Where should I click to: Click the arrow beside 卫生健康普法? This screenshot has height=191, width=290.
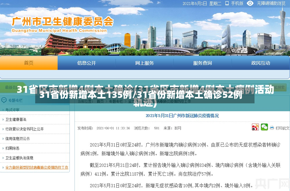(x=3, y=120)
